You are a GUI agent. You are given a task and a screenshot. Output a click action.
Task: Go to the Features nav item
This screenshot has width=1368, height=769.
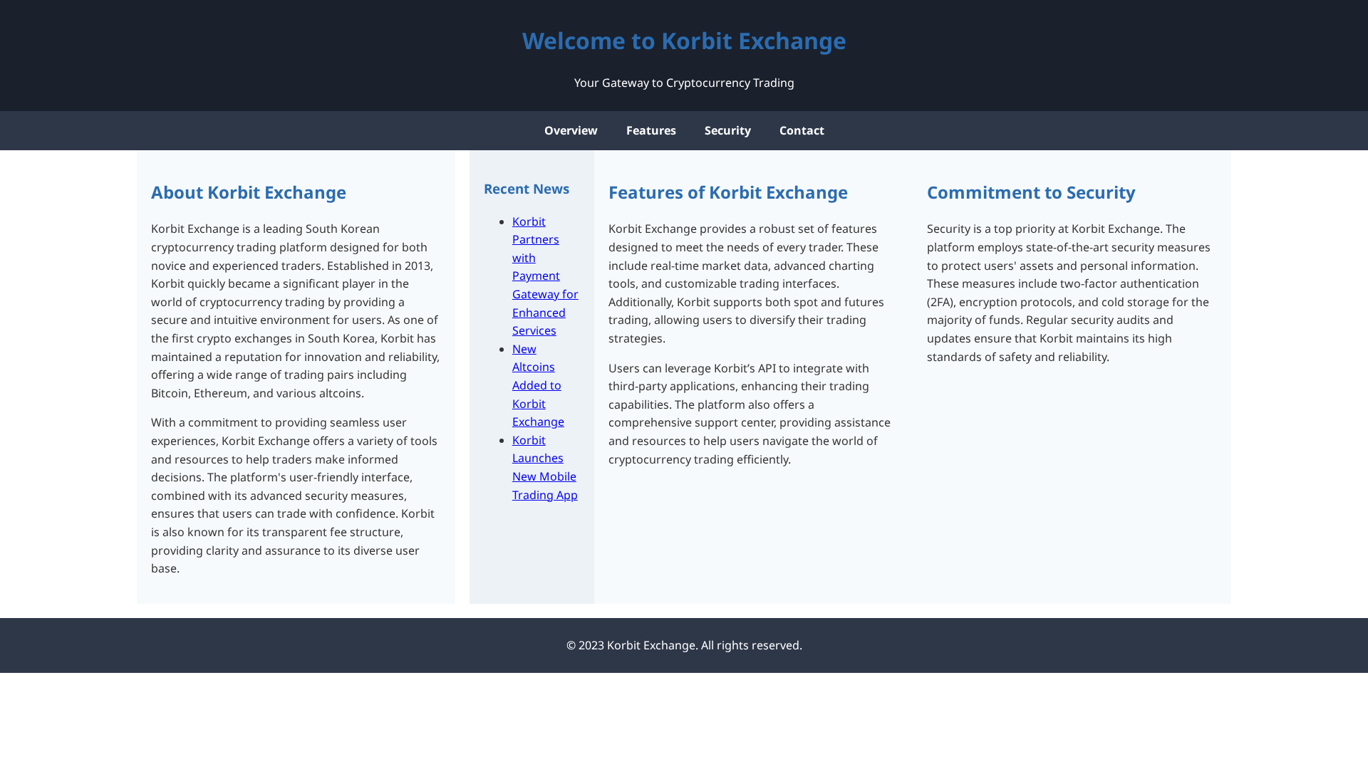pyautogui.click(x=651, y=130)
